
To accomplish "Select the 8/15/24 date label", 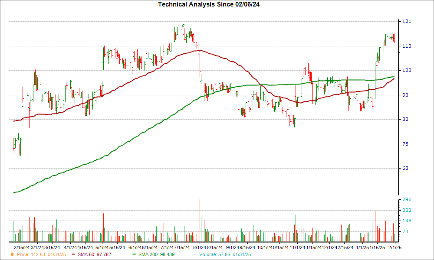I will tap(215, 247).
